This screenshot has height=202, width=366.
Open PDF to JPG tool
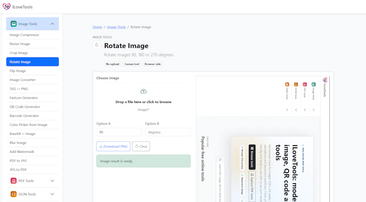pos(32,161)
